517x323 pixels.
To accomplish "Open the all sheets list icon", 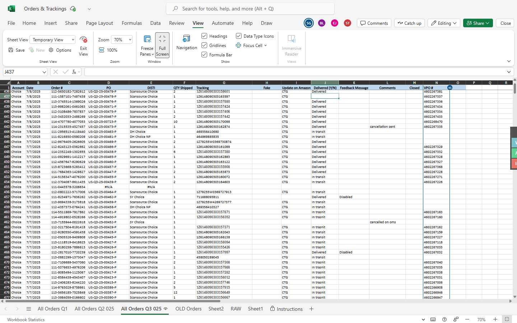I will coord(29,309).
